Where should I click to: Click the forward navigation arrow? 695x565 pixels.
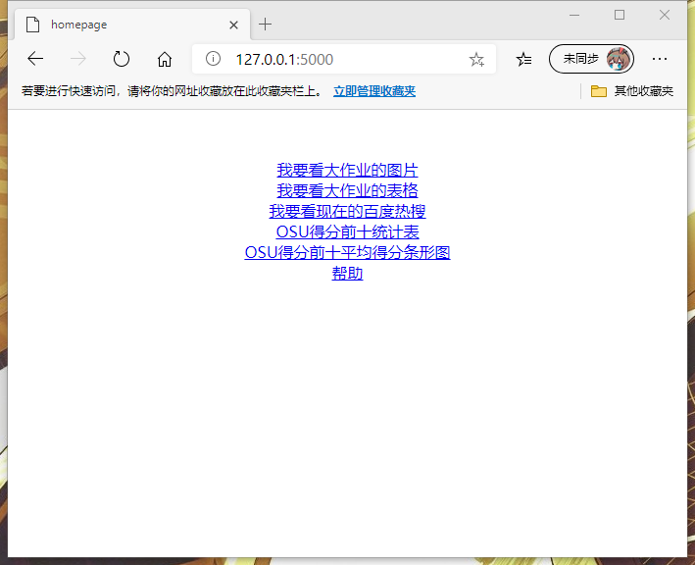[x=78, y=59]
